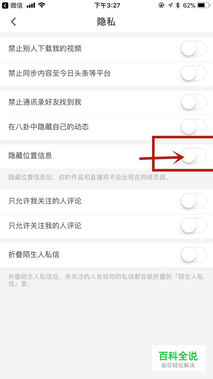Toggle 只允许关注我的人评论 switch
This screenshot has height=379, width=213.
[x=194, y=226]
